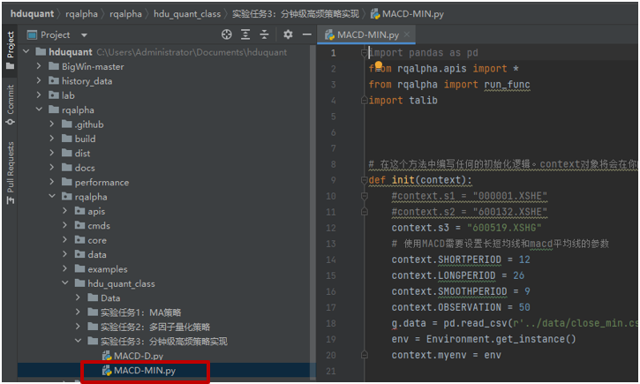Expand the performance folder
This screenshot has height=384, width=640.
[x=52, y=182]
